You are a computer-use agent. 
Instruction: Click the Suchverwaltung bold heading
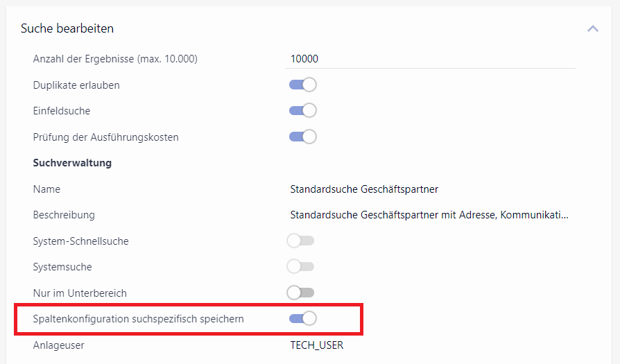tap(72, 163)
